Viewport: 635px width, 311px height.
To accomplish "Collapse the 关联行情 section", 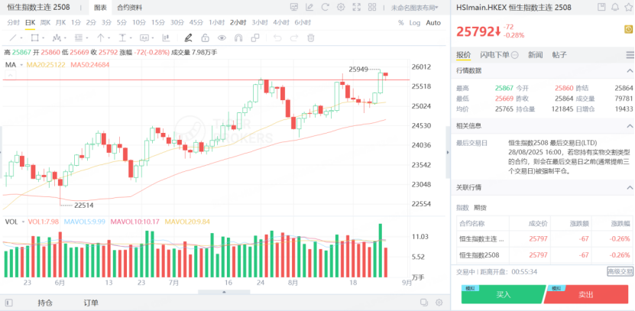I will coord(630,187).
